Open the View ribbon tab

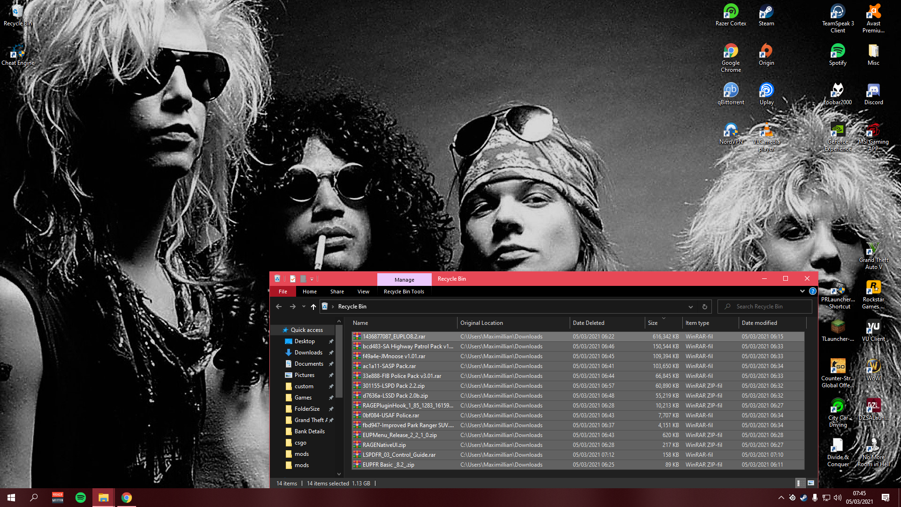[x=363, y=292]
